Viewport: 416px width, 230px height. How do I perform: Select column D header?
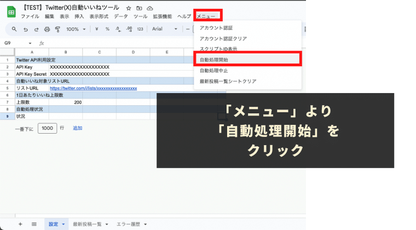(x=133, y=52)
